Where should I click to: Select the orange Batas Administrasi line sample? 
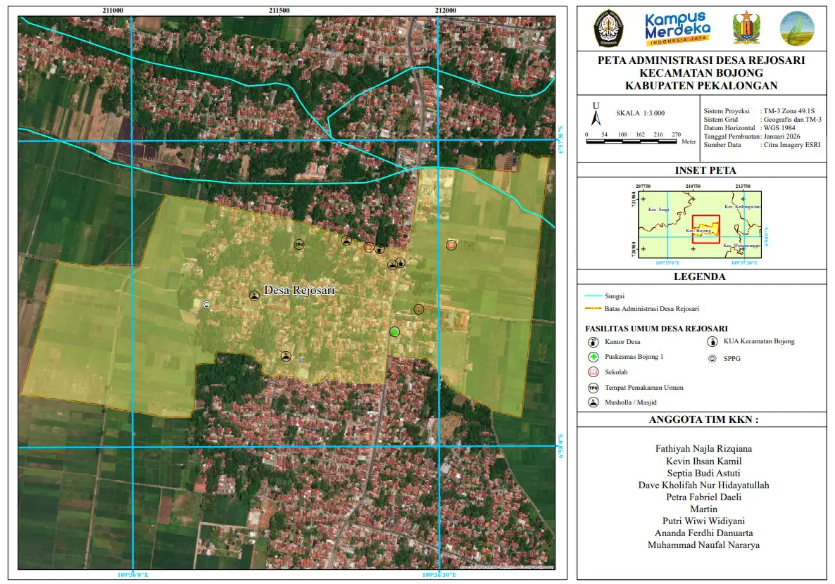[594, 309]
